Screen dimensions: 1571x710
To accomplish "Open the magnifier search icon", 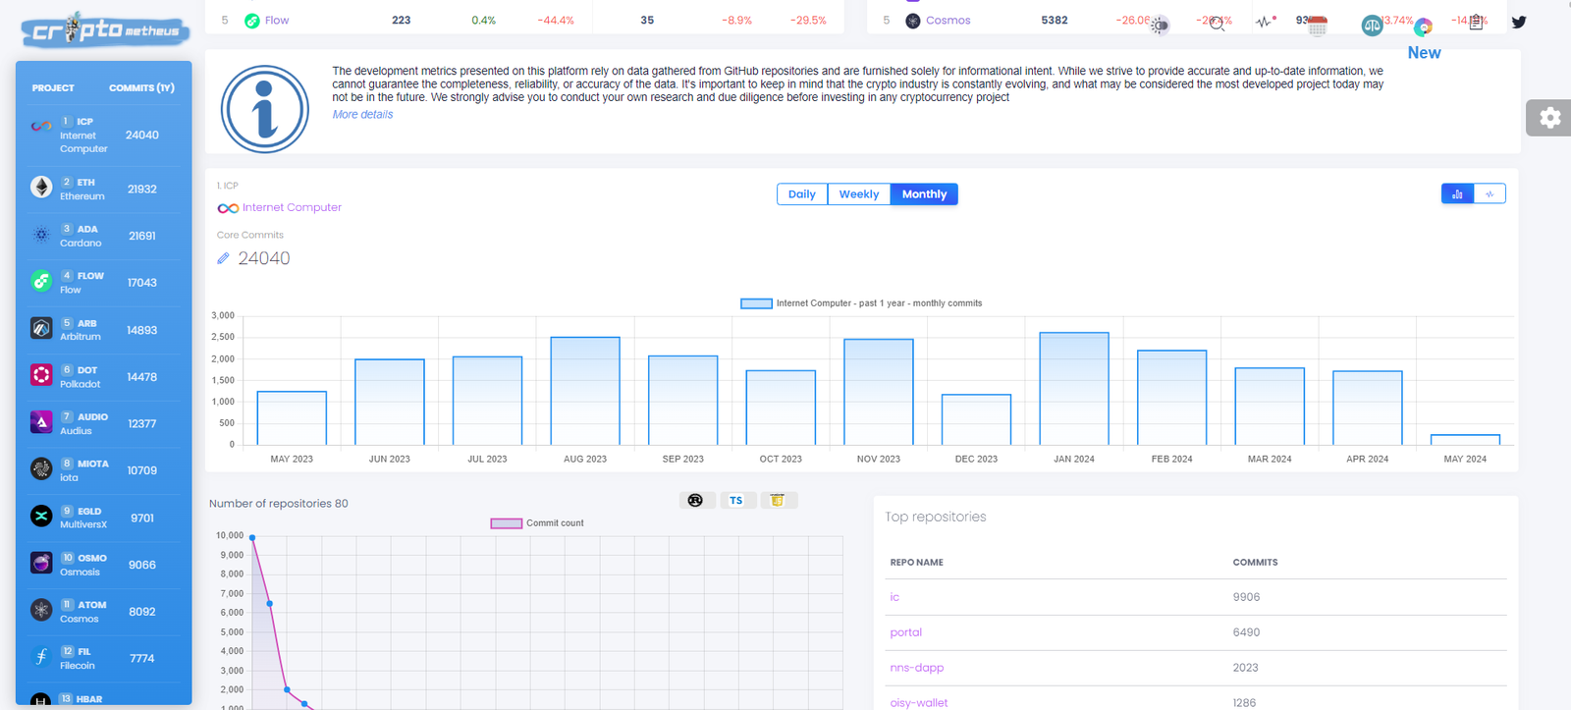I will [1218, 24].
